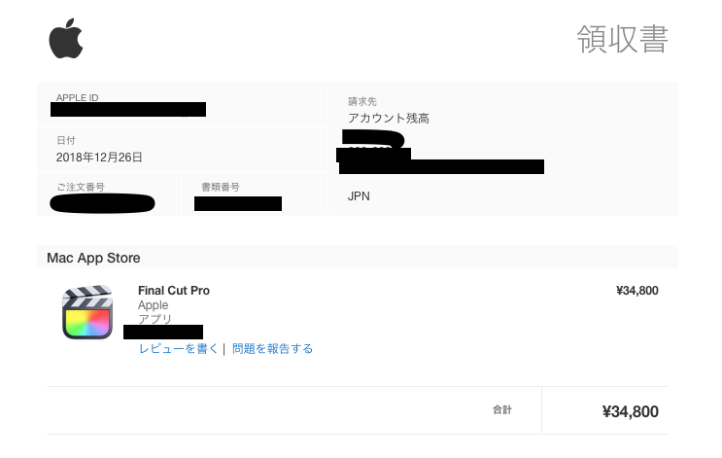The height and width of the screenshot is (458, 722).
Task: Click the APPLE ID label
Action: point(78,97)
